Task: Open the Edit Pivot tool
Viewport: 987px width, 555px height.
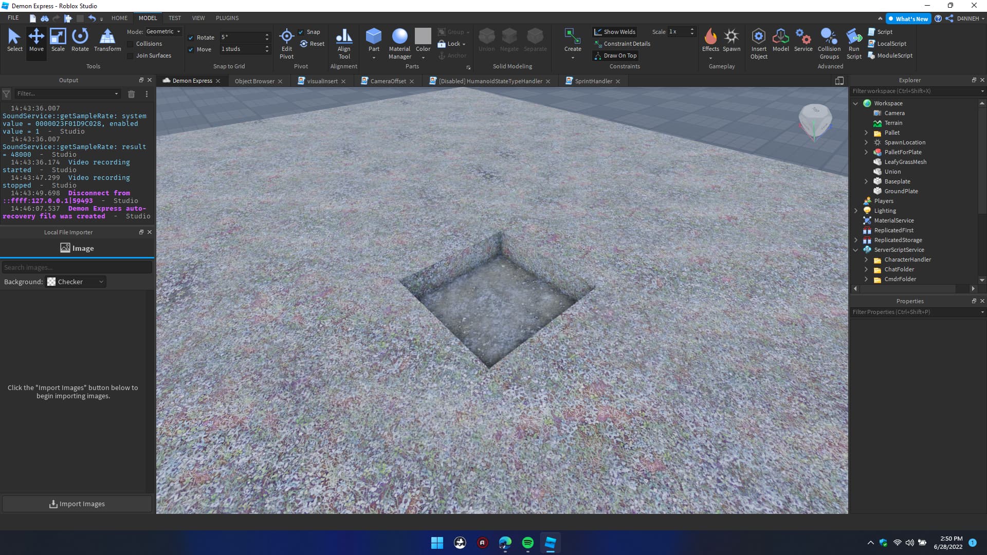Action: pyautogui.click(x=286, y=44)
